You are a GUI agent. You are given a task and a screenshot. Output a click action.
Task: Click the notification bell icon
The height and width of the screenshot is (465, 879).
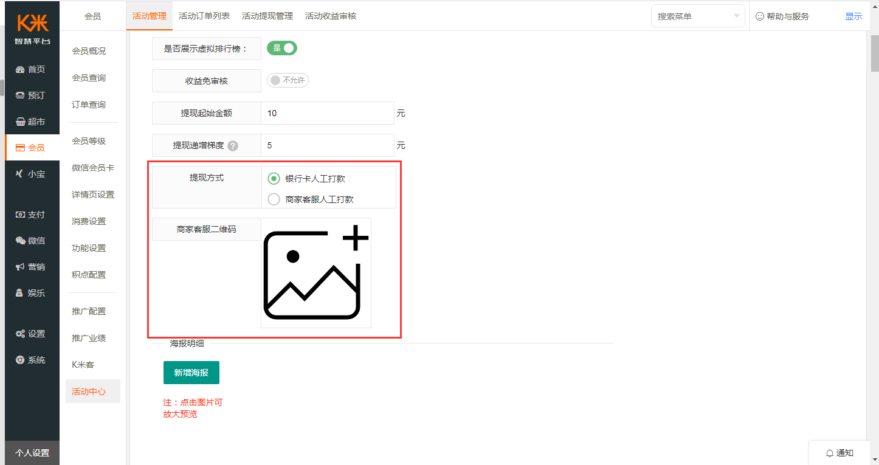point(829,453)
